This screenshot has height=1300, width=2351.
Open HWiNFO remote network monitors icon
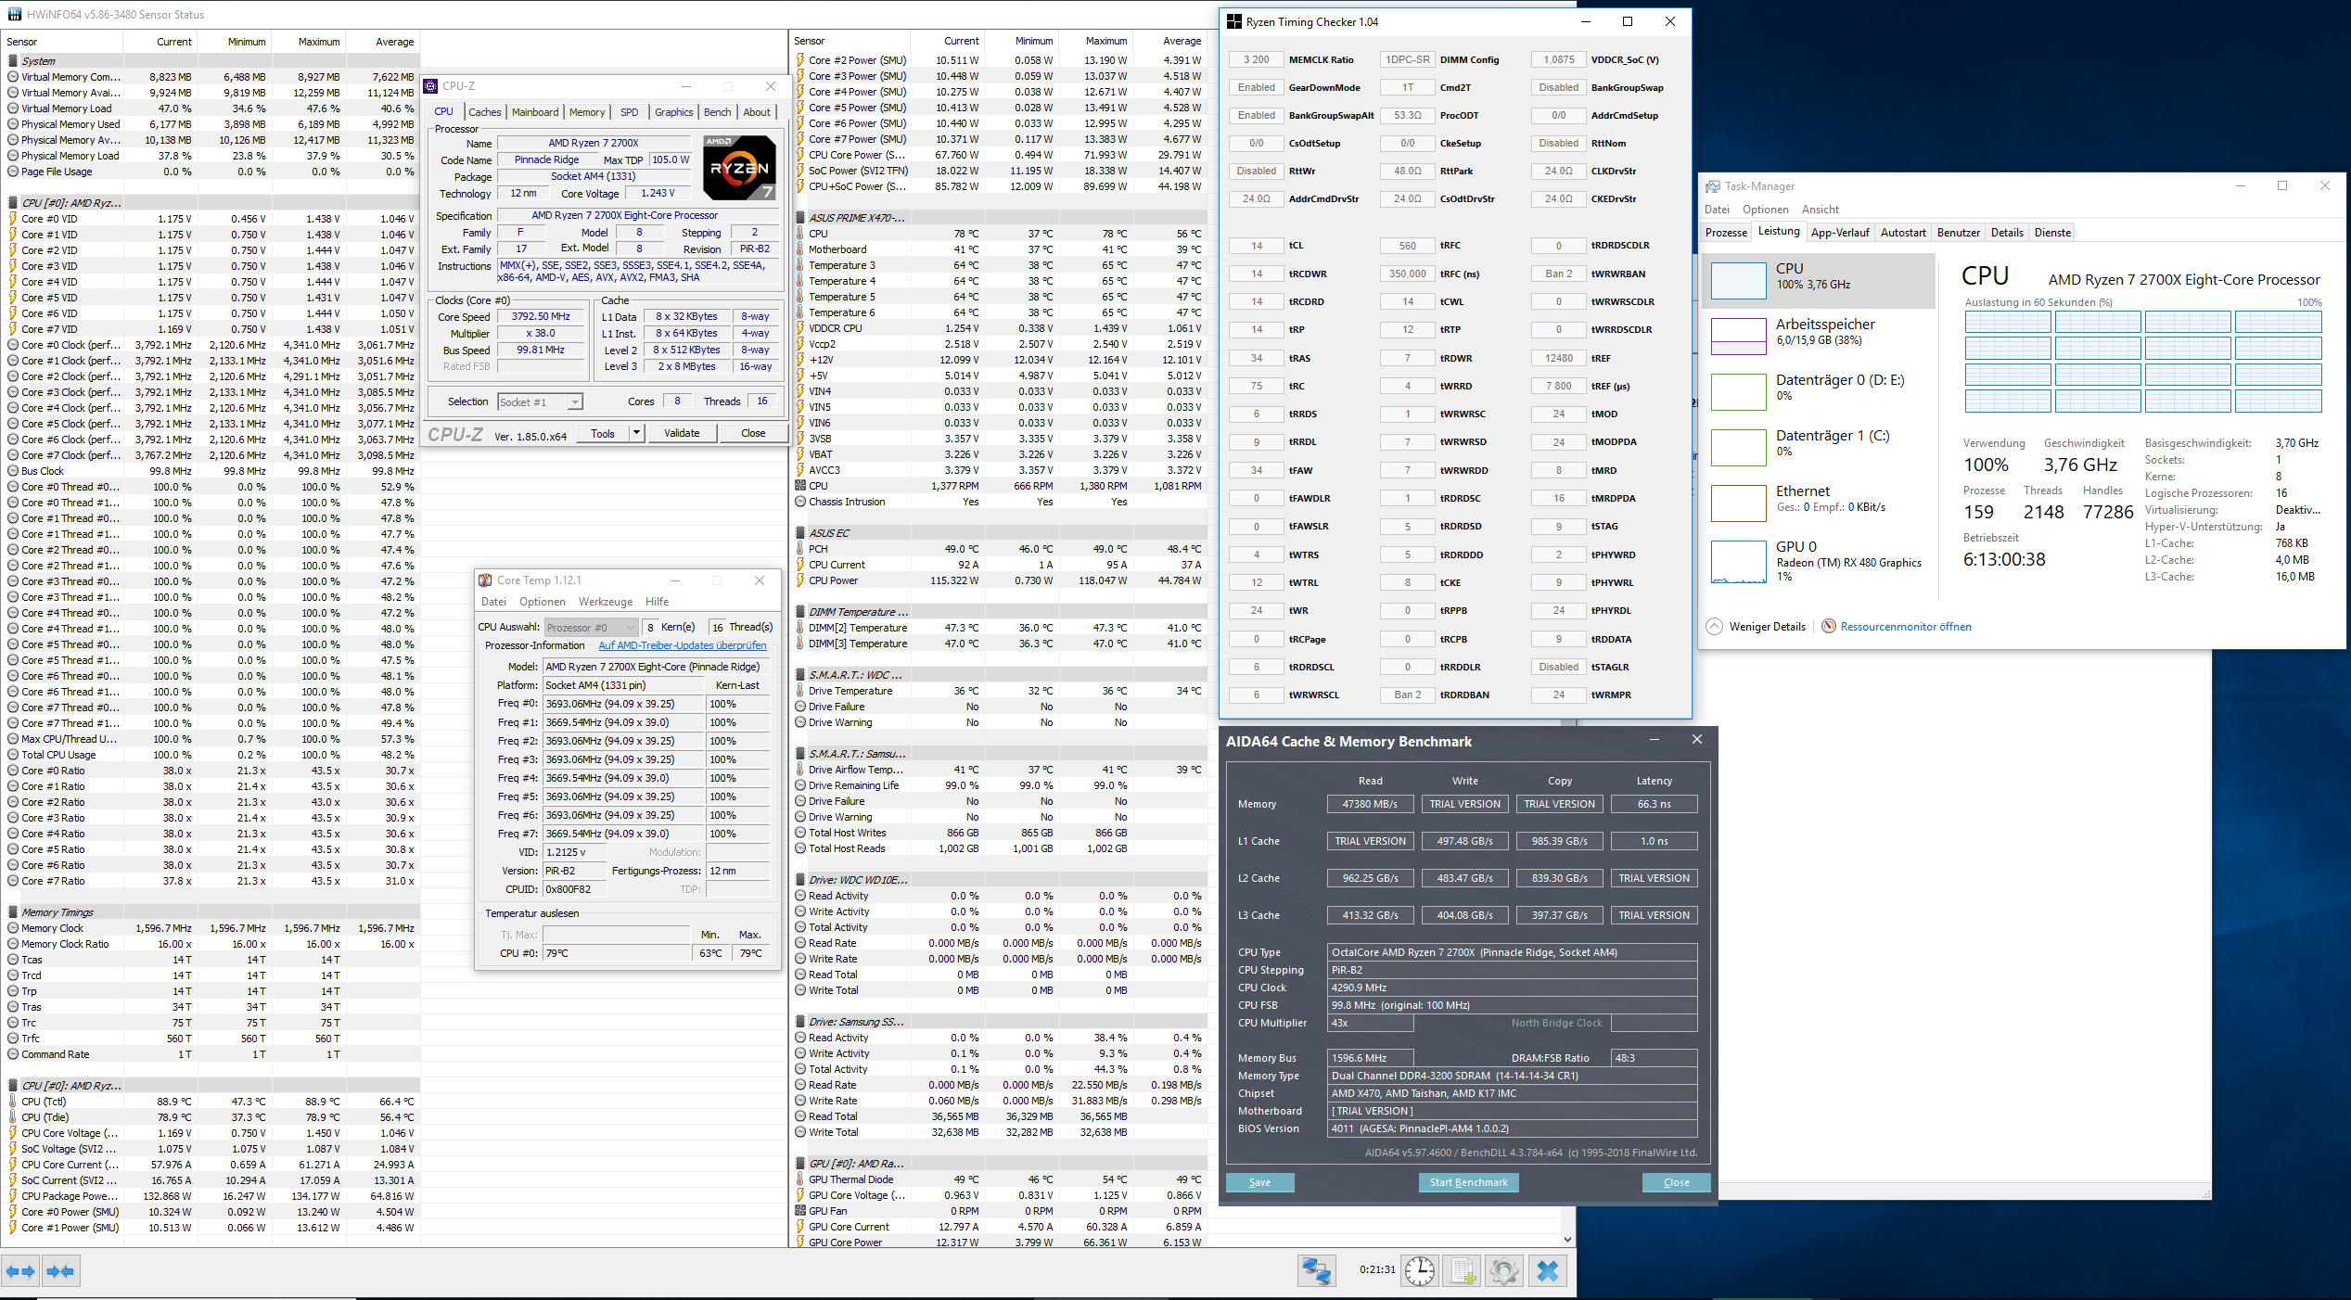[x=1316, y=1270]
